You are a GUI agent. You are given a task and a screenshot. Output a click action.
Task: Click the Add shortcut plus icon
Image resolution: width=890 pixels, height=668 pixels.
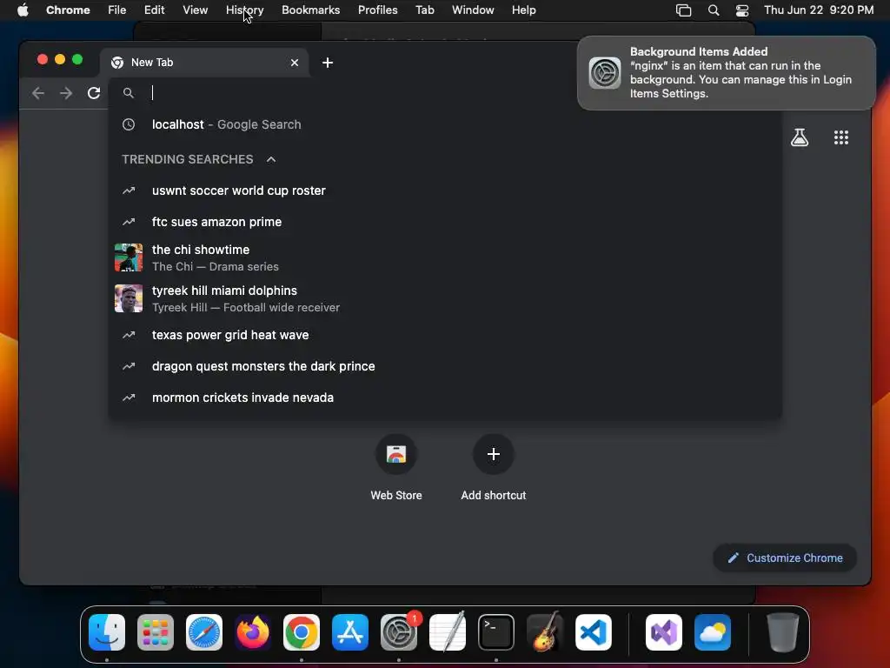[494, 454]
